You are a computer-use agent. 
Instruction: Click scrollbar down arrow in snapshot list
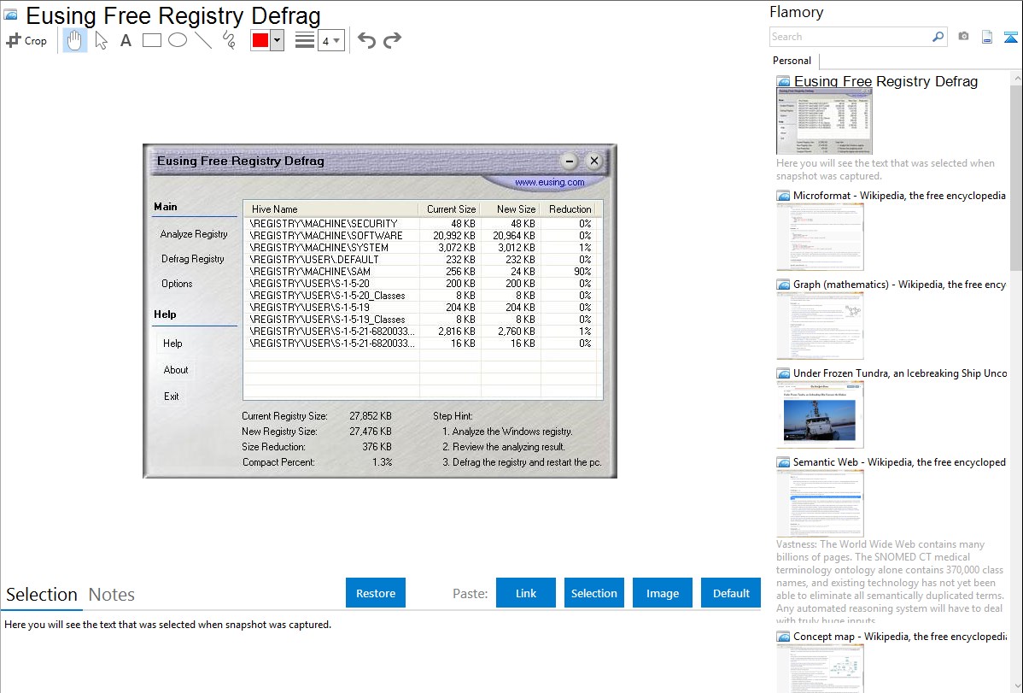1016,686
